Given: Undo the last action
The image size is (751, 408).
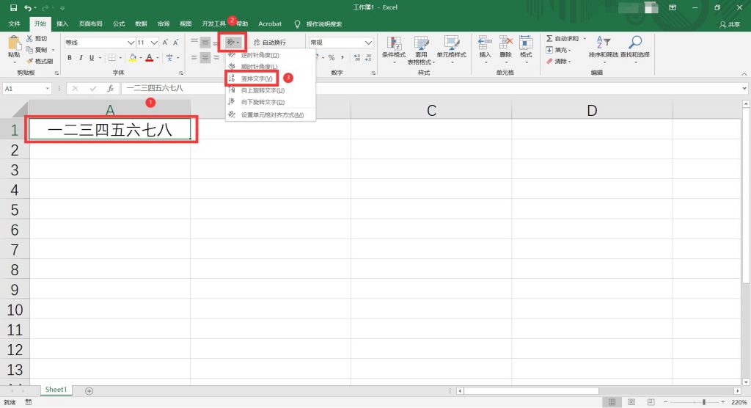Looking at the screenshot, I should tap(28, 7).
